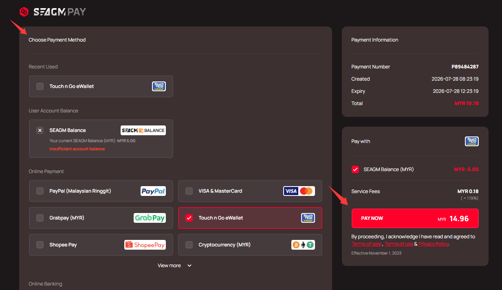Click Touch n Go logo in Recent Used
502x290 pixels.
pyautogui.click(x=159, y=86)
